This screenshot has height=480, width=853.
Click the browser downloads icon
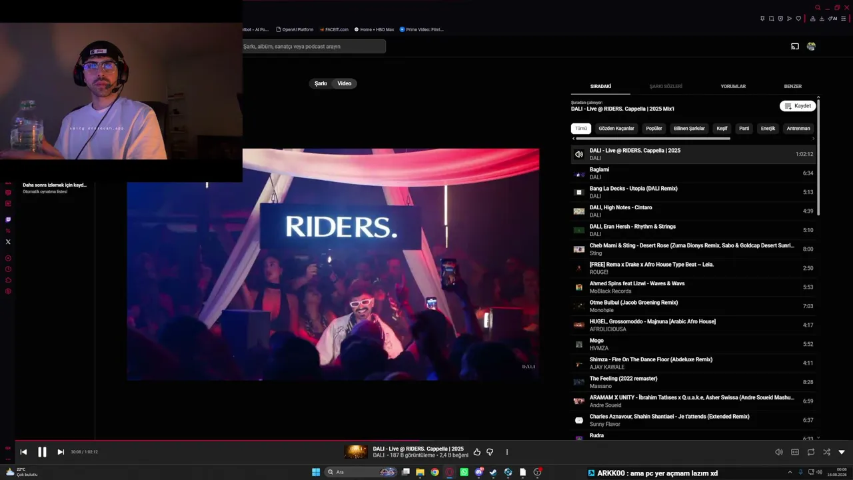822,19
